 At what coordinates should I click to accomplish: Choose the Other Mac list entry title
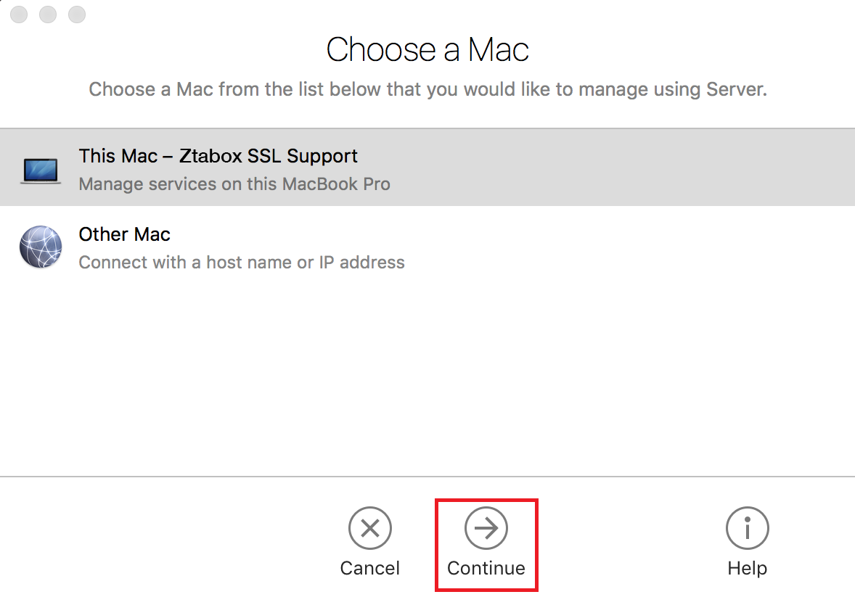click(124, 234)
